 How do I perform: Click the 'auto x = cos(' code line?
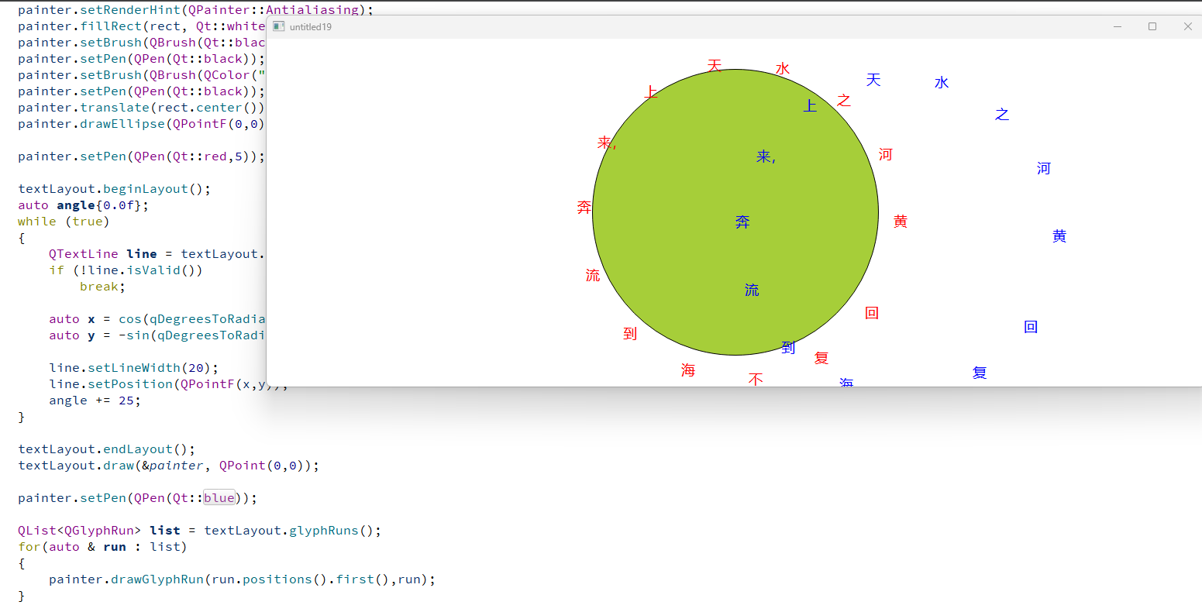tap(157, 319)
